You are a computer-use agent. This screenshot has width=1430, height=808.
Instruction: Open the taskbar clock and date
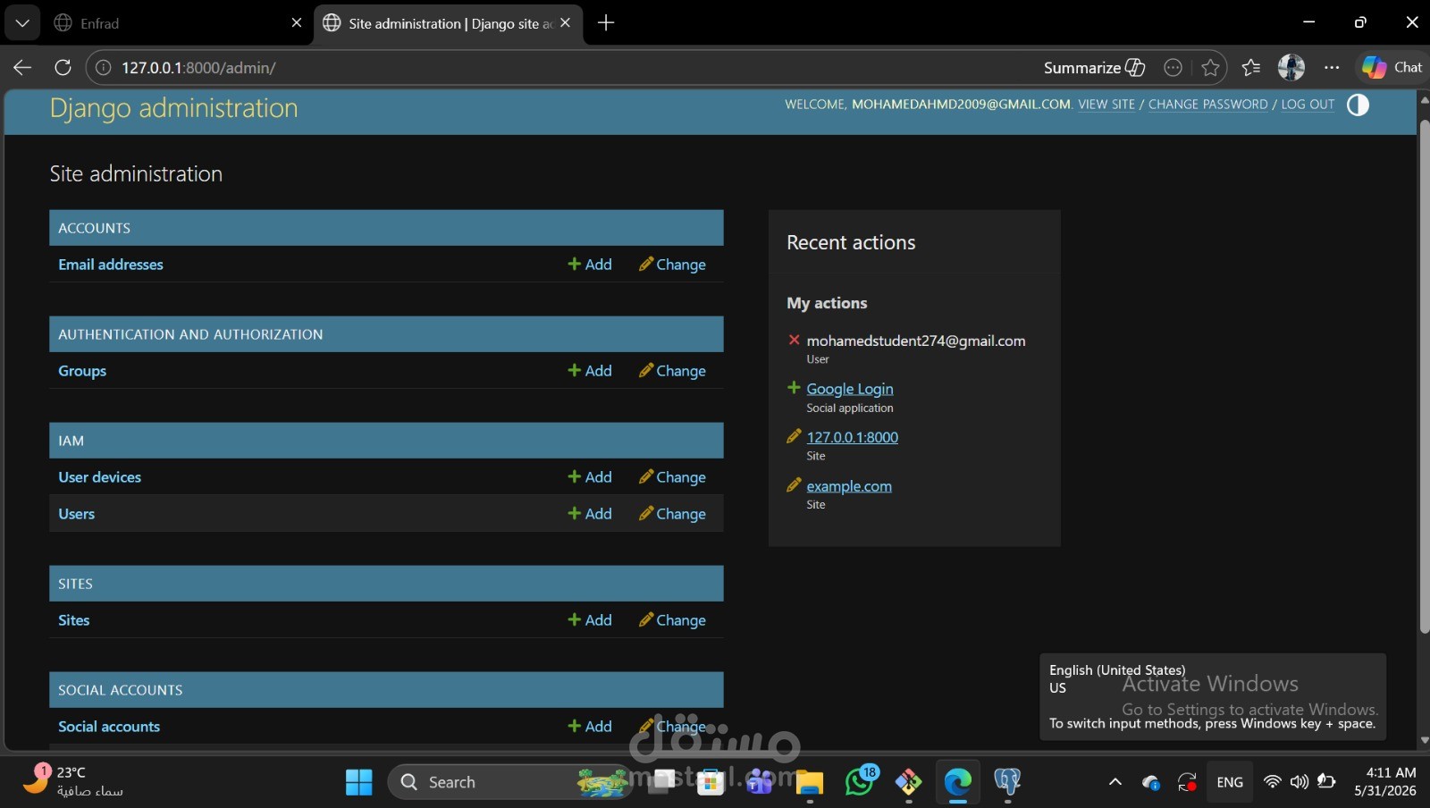[x=1385, y=782]
